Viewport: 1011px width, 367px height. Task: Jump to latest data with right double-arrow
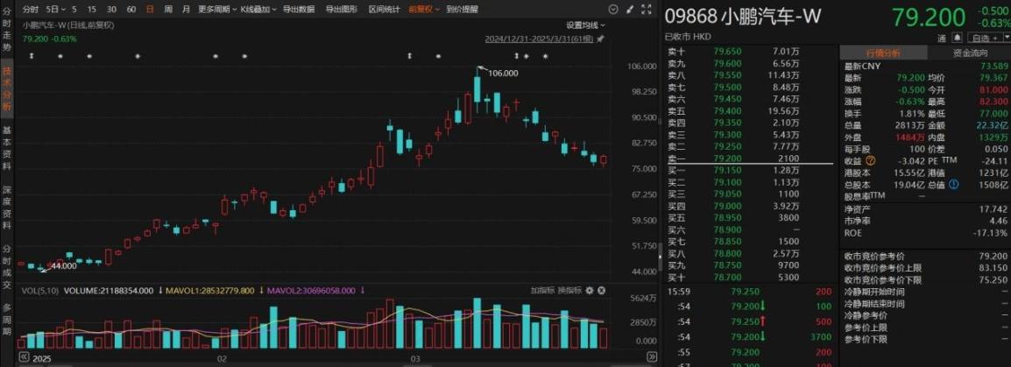point(651,356)
